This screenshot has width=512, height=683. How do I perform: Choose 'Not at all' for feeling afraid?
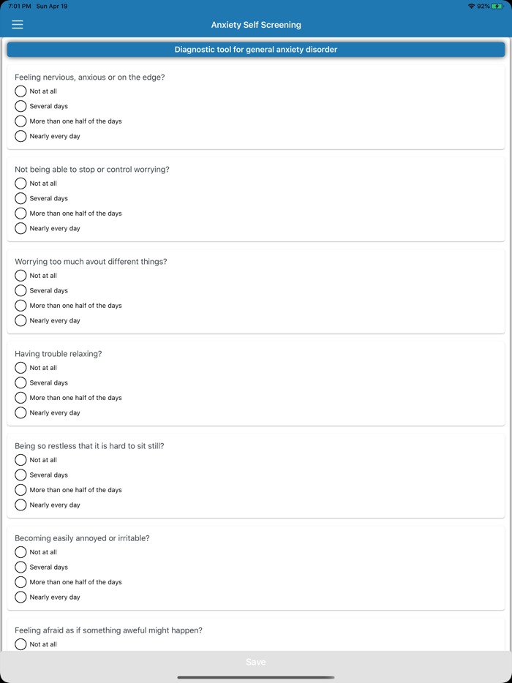coord(20,644)
